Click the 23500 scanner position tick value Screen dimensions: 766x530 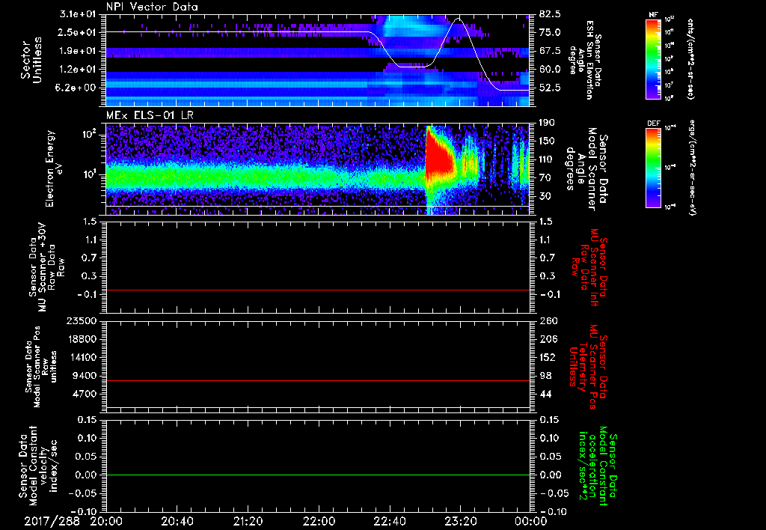(81, 321)
